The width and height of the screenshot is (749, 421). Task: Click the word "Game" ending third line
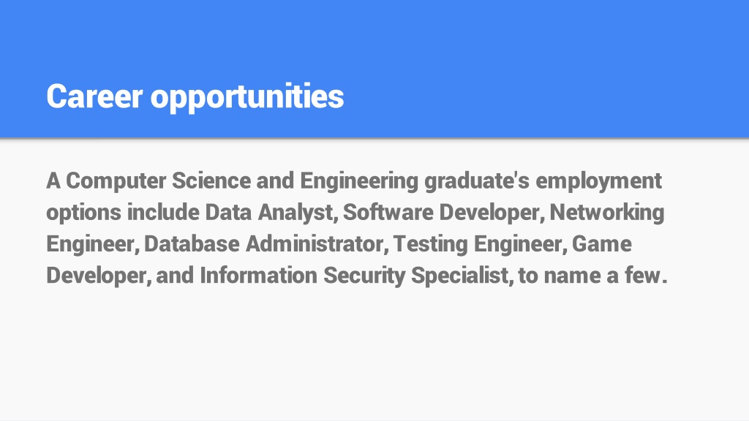click(x=602, y=244)
